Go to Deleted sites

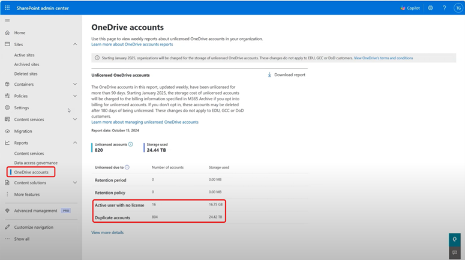(26, 74)
